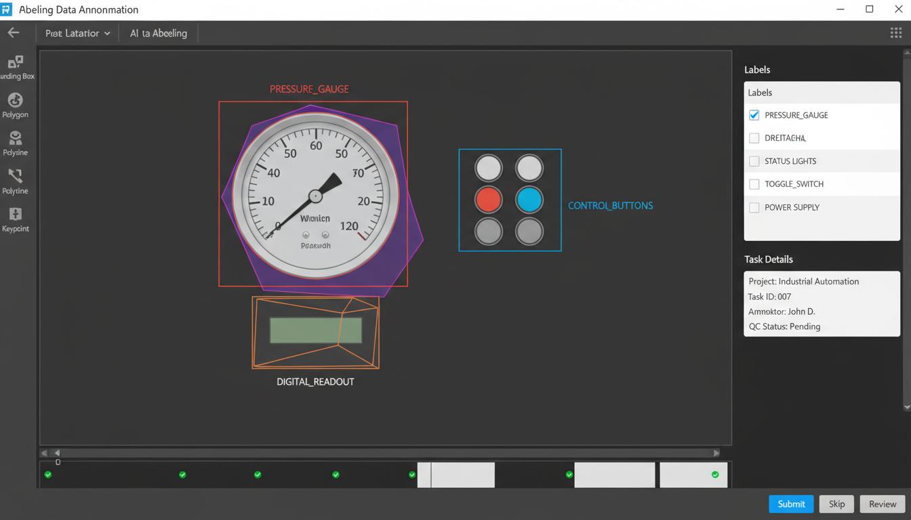Click the last green timeline checkmark

[x=715, y=475]
